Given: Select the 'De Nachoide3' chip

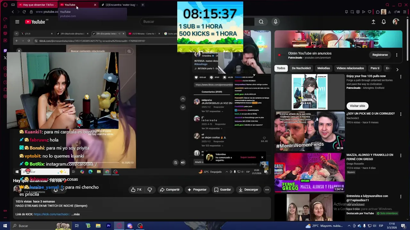Looking at the screenshot, I should coord(301,68).
